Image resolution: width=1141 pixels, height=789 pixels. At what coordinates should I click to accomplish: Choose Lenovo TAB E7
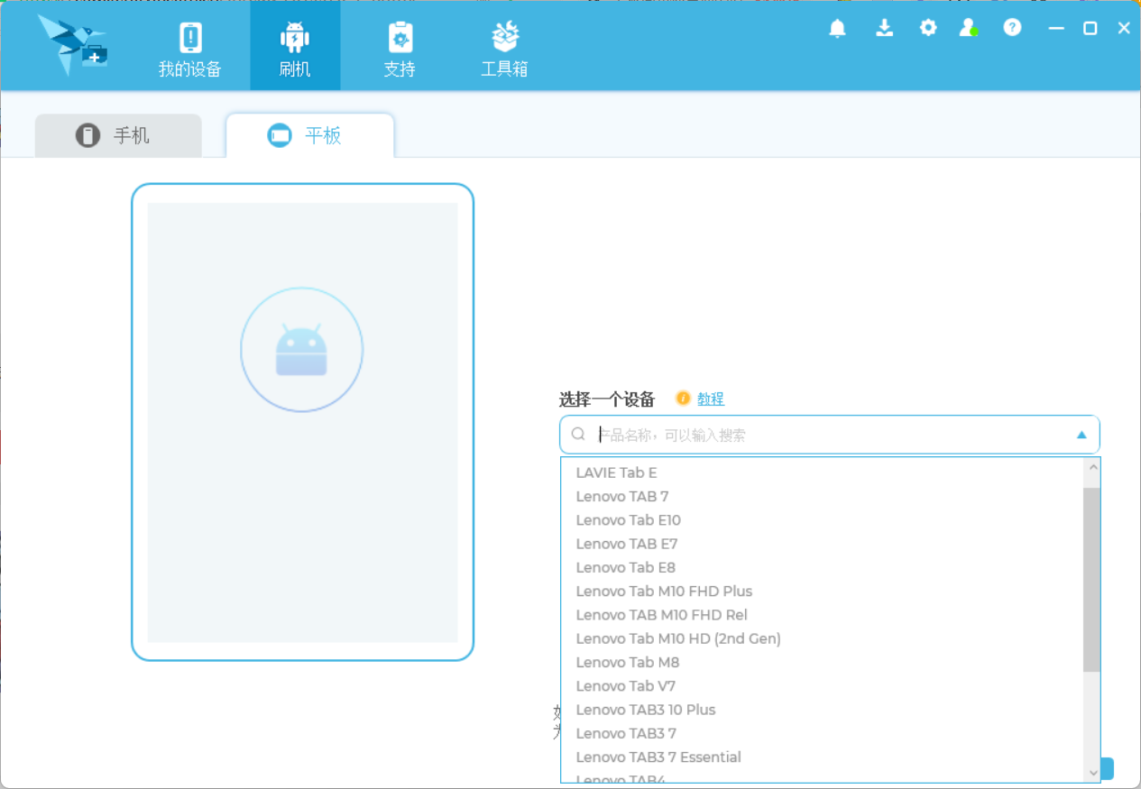click(823, 544)
